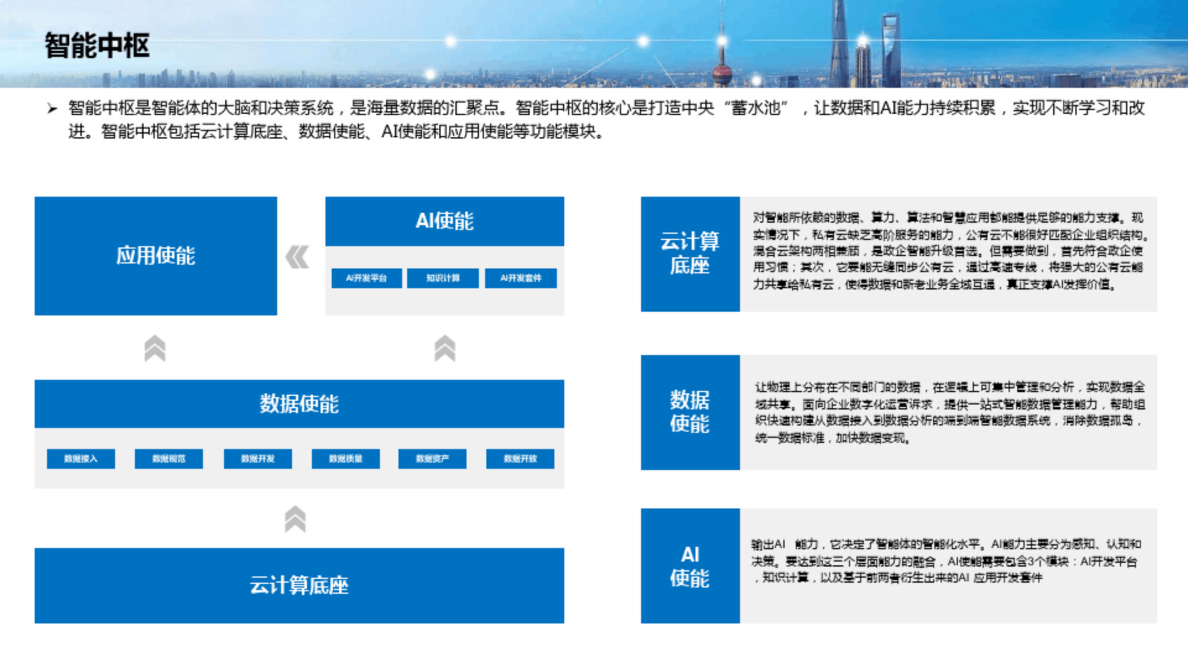Image resolution: width=1188 pixels, height=668 pixels.
Task: Click the 数据接入 chip
Action: pyautogui.click(x=80, y=459)
